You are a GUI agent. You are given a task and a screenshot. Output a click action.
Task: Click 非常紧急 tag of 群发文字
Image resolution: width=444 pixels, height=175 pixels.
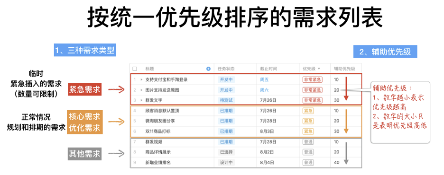[x=312, y=100]
